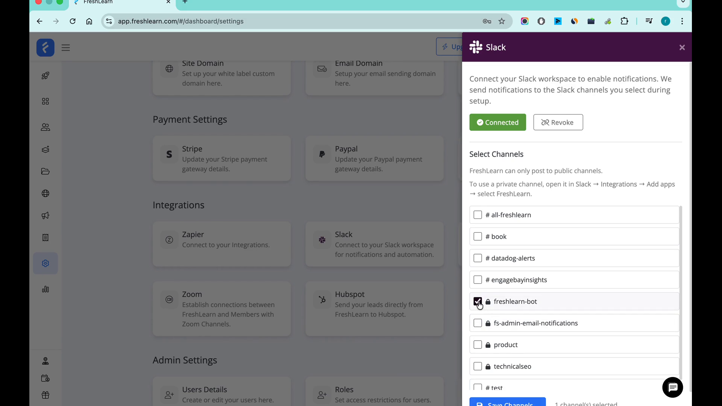Open Chrome three-dot menu

tap(682, 21)
